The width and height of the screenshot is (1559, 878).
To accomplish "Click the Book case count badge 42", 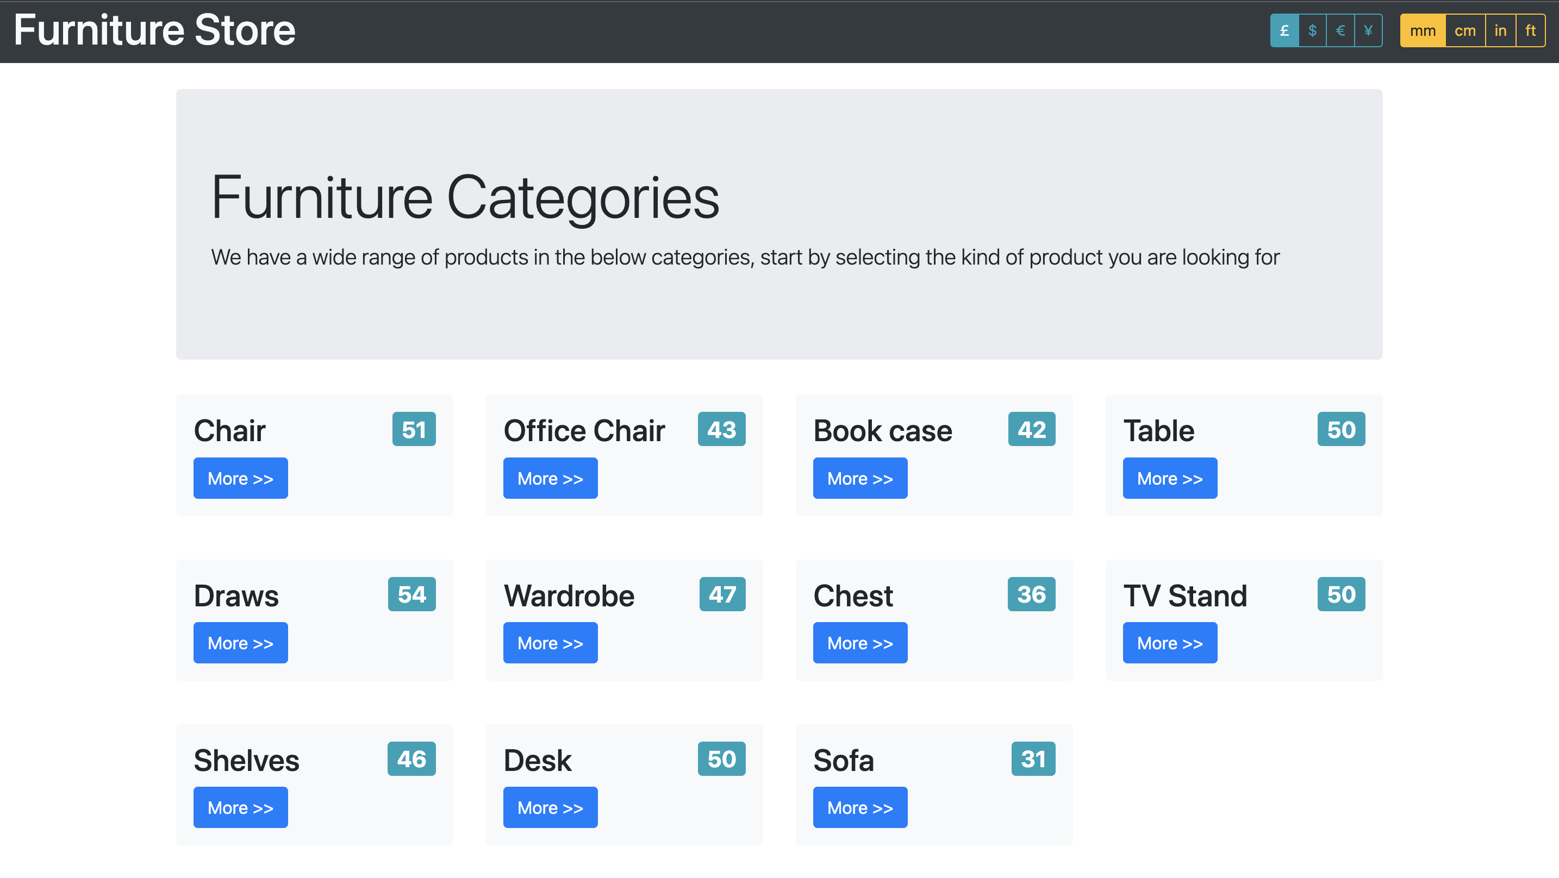I will 1032,429.
